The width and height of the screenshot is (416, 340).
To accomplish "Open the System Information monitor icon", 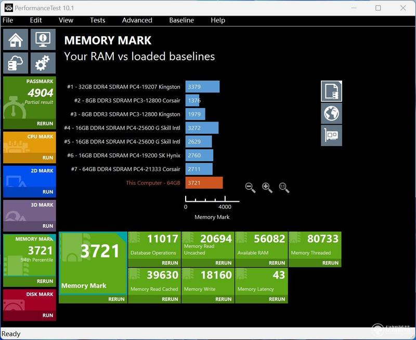I will (x=43, y=40).
